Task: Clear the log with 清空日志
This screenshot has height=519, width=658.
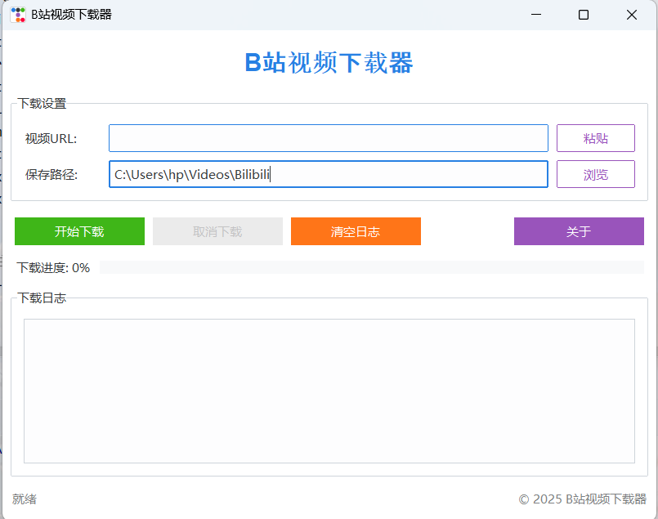Action: click(356, 231)
